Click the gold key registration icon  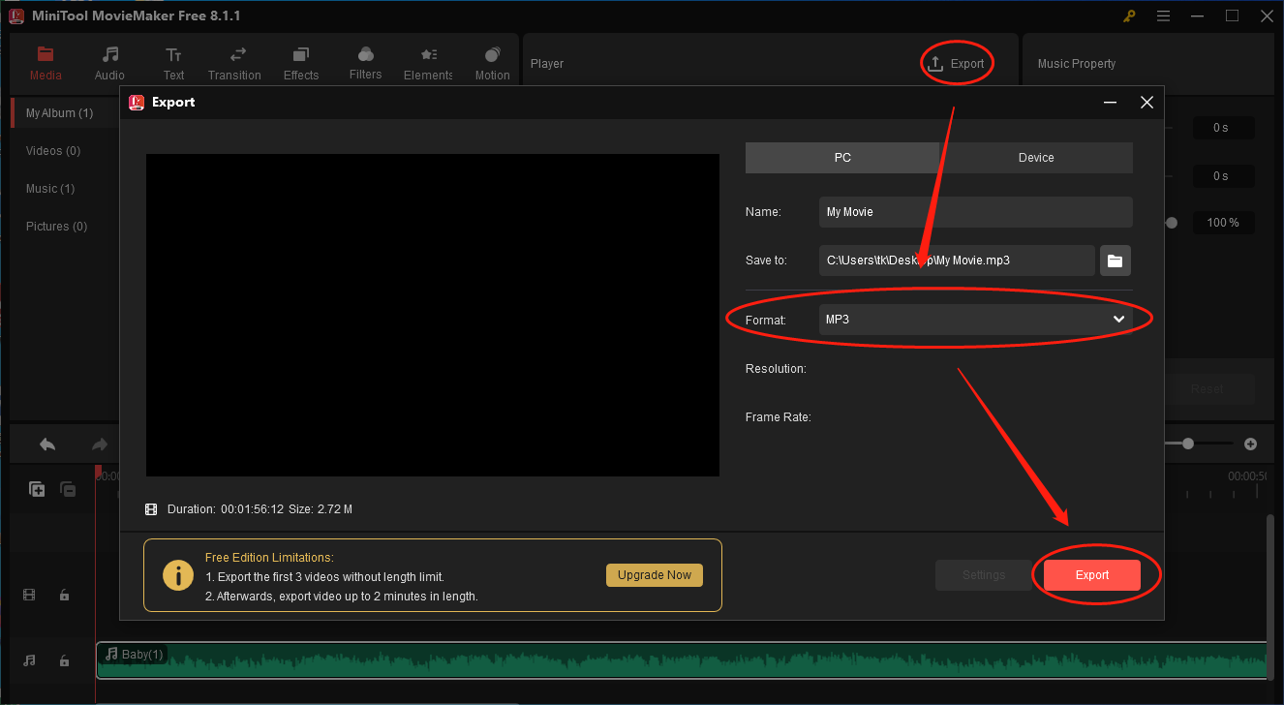click(1129, 16)
